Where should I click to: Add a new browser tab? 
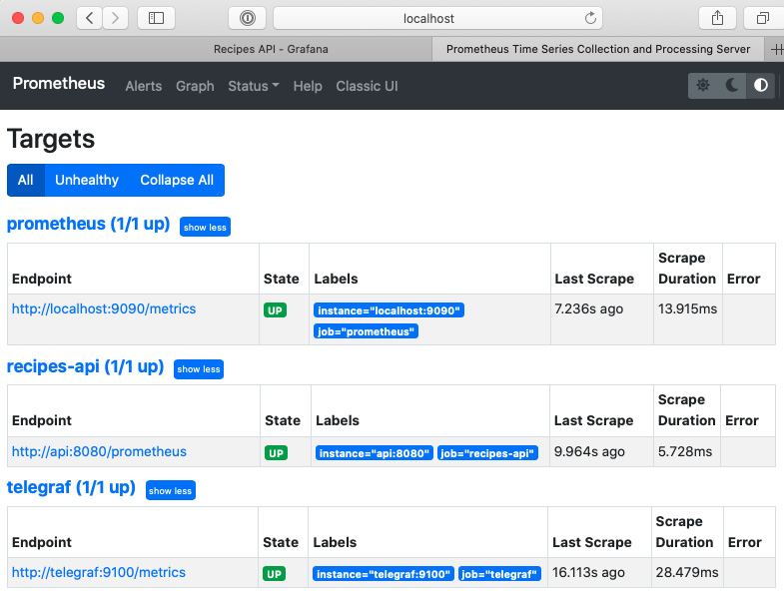776,49
